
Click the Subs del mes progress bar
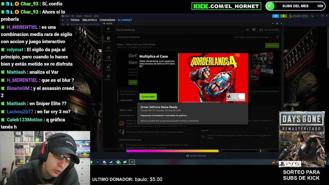[295, 6]
